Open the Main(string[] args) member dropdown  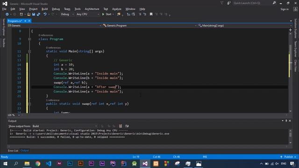tap(244, 26)
